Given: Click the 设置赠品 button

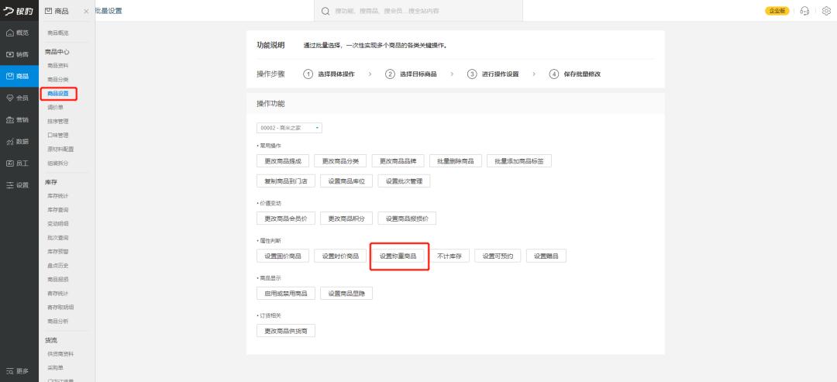Looking at the screenshot, I should [x=546, y=256].
